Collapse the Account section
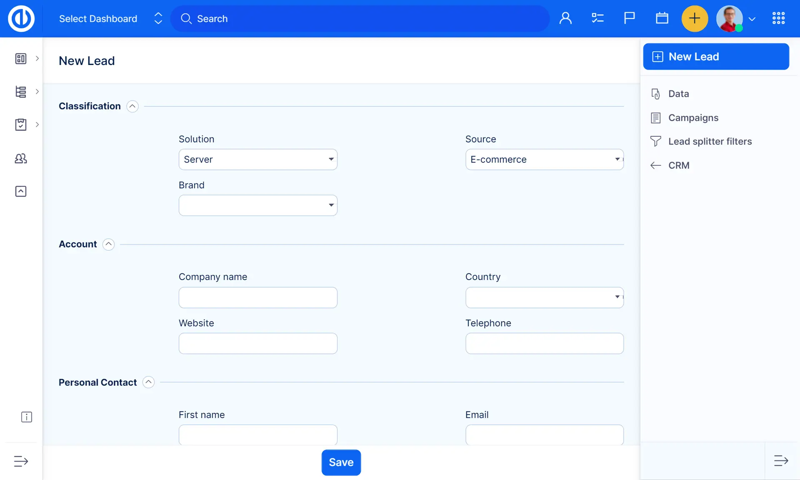This screenshot has height=480, width=800. pos(108,244)
